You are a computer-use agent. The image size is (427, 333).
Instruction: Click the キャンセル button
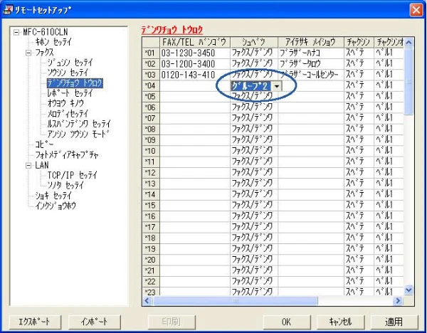[x=341, y=322]
